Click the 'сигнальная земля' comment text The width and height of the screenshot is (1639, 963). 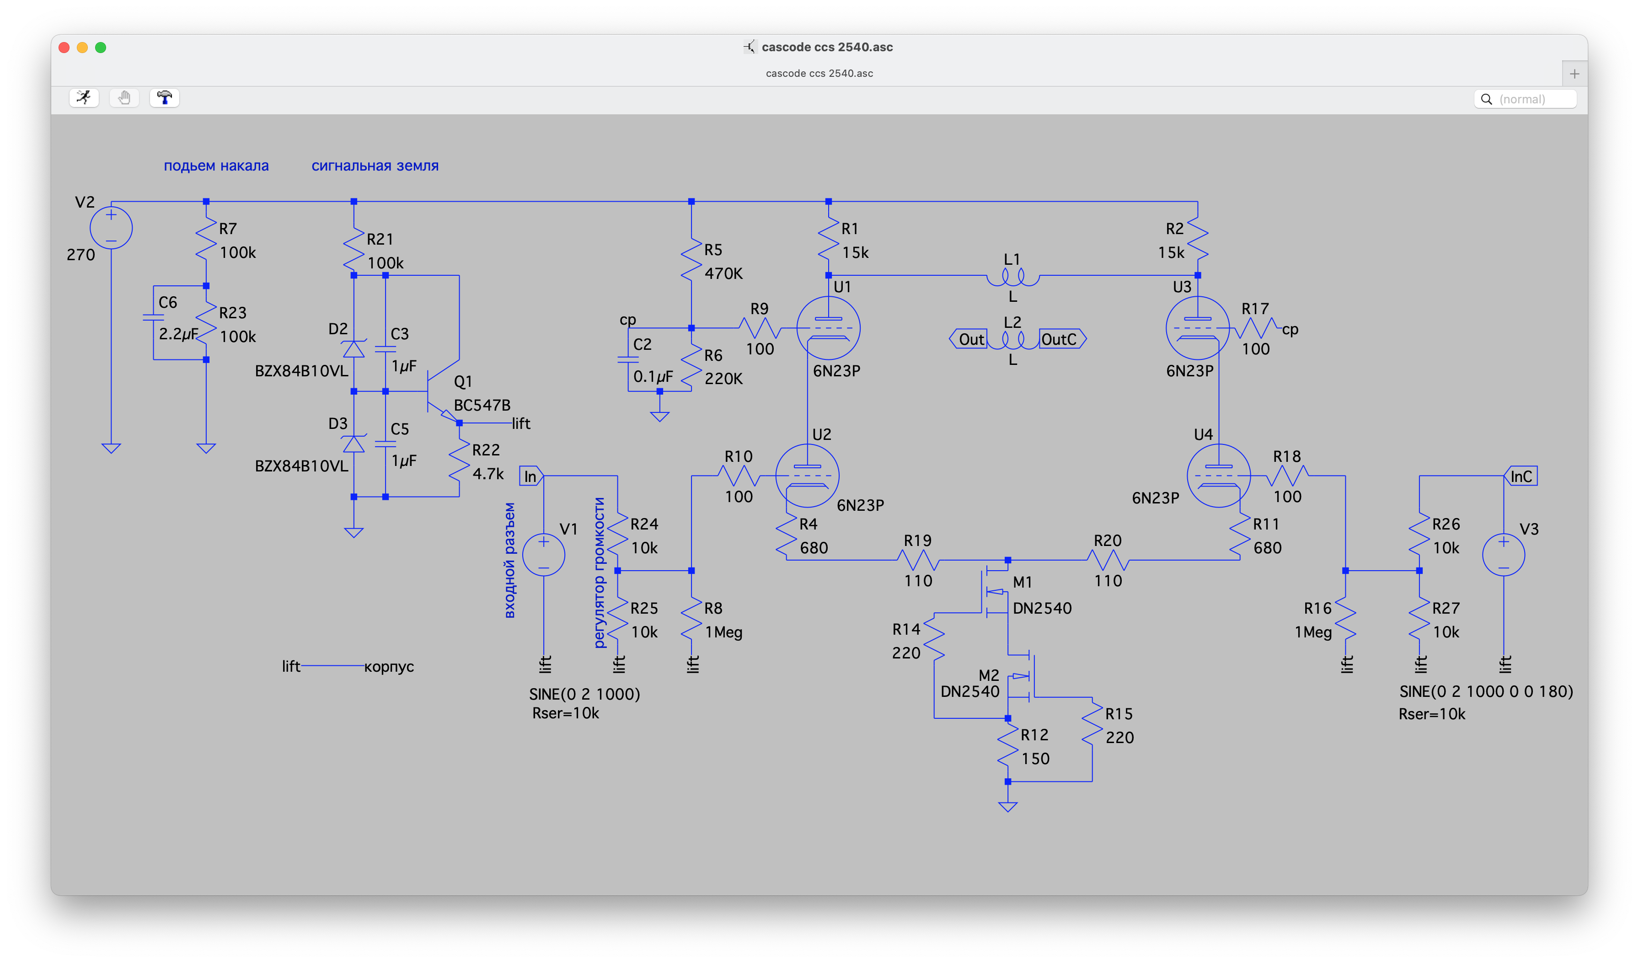(375, 166)
